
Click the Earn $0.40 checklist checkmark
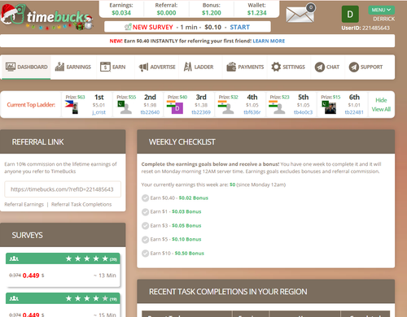[x=146, y=198]
